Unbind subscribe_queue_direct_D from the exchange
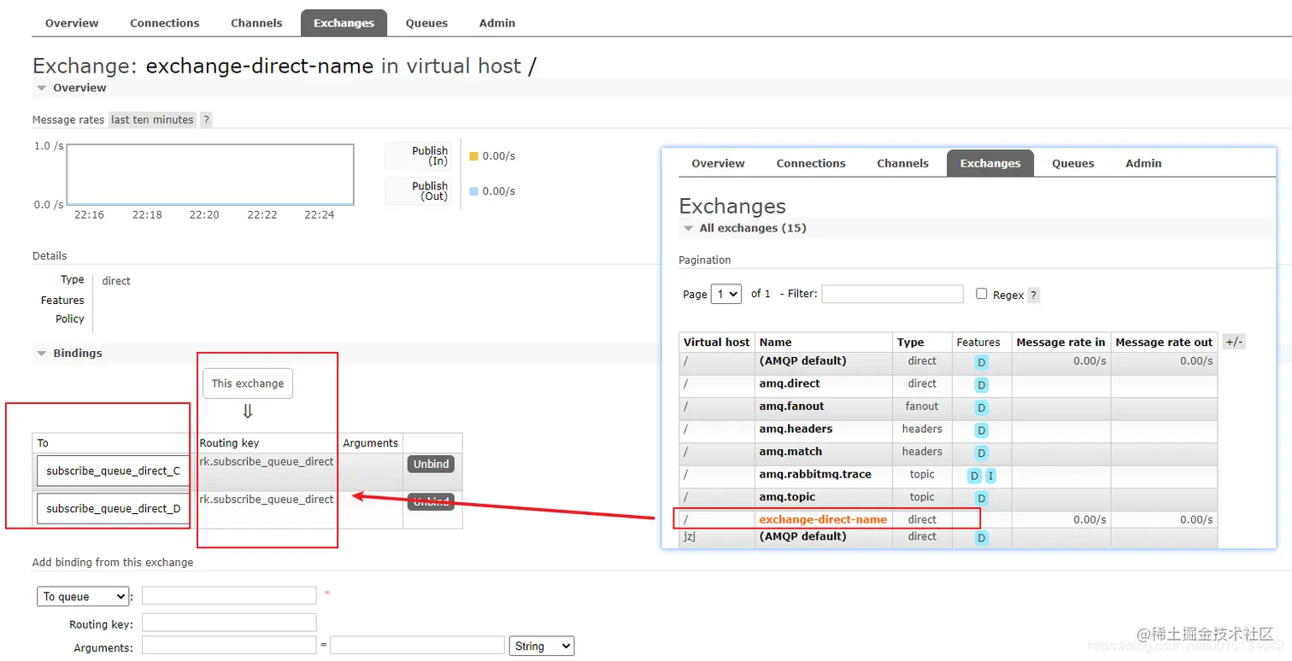Screen dimensions: 1292x661 (431, 501)
